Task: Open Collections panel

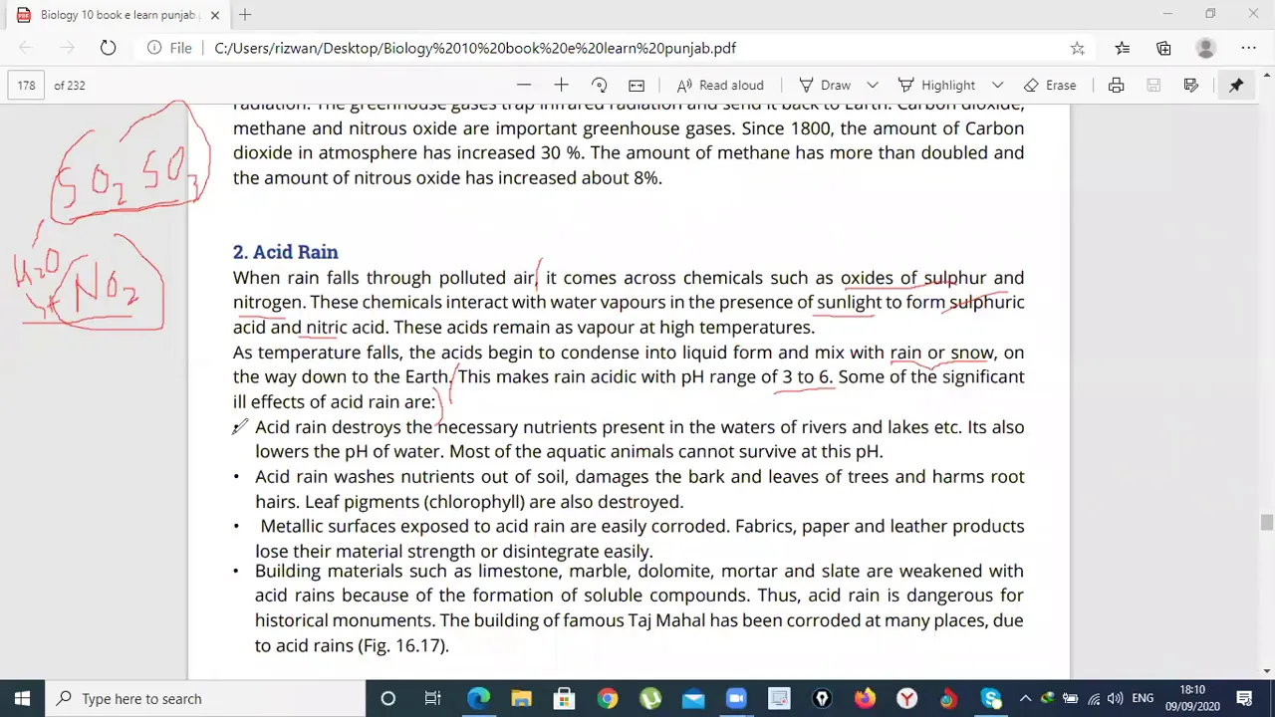Action: point(1163,48)
